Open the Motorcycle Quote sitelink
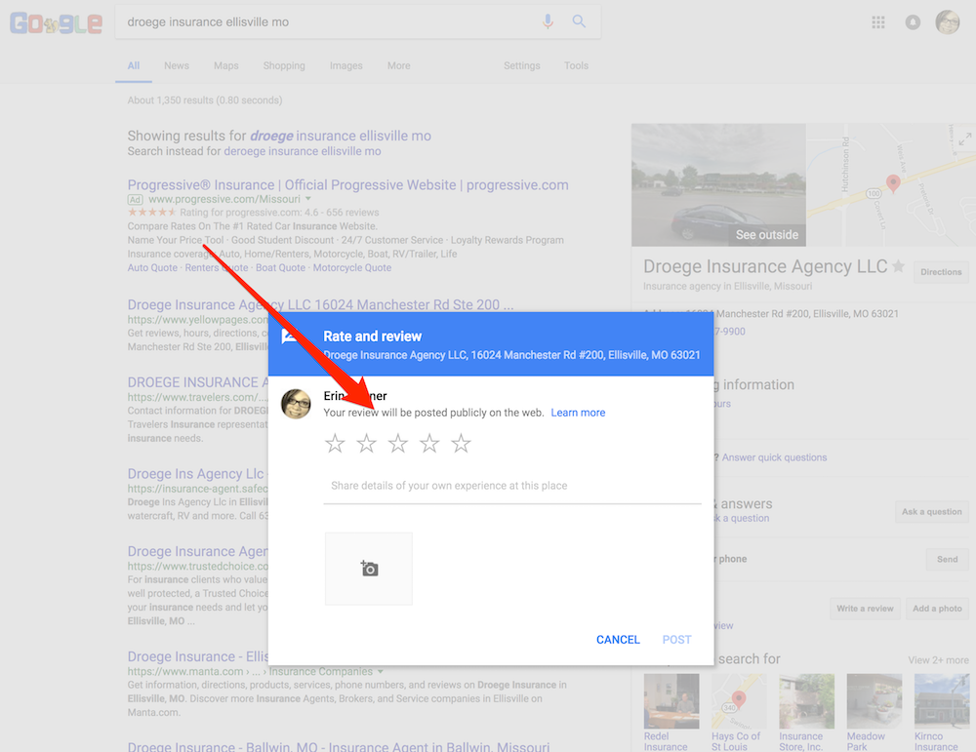Viewport: 976px width, 752px height. coord(352,267)
